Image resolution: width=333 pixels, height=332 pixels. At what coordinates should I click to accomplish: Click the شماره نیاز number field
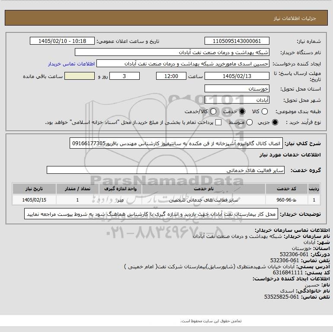[x=237, y=41]
